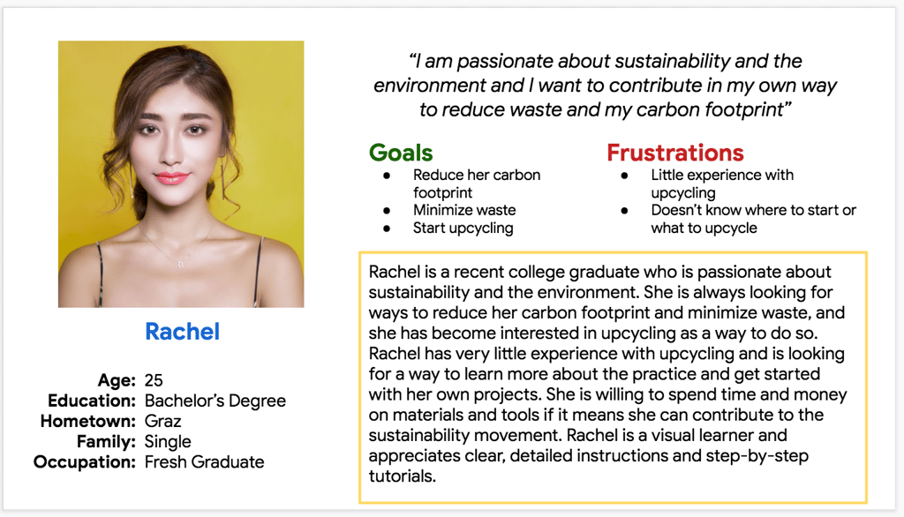Select the italic sustainability quote text
Viewport: 904px width, 517px height.
(605, 86)
